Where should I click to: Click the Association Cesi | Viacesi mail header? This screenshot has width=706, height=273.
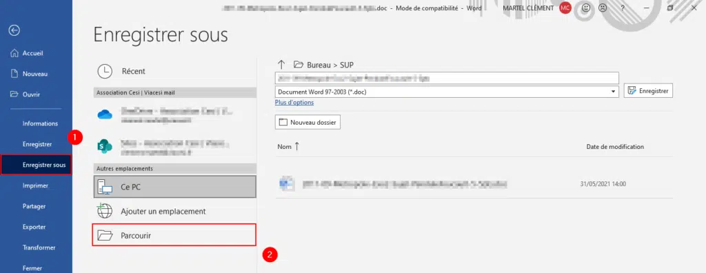[x=174, y=93]
